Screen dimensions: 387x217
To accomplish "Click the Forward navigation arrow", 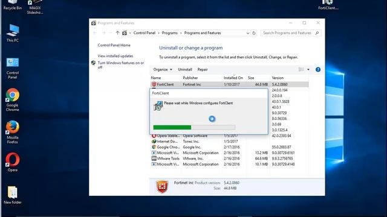I will click(x=103, y=33).
